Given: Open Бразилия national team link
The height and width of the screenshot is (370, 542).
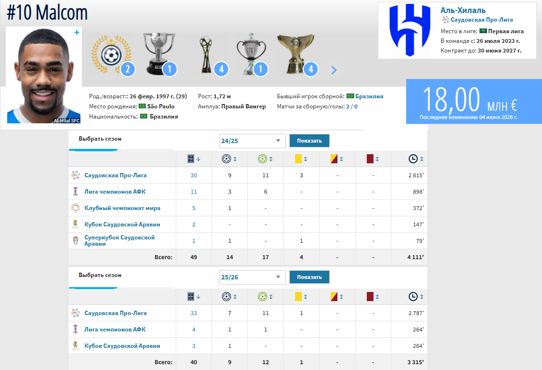Looking at the screenshot, I should [x=369, y=96].
